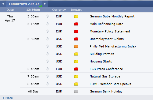Toggle sound alert for Unemployment Claims
Image resolution: width=153 pixels, height=100 pixels.
[x=47, y=39]
